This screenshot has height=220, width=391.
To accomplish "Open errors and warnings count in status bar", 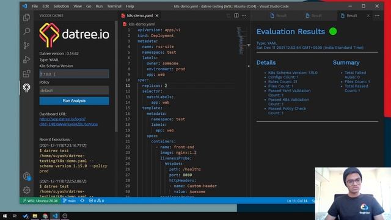I will [x=97, y=200].
